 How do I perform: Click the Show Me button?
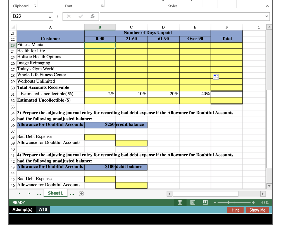coord(257,210)
